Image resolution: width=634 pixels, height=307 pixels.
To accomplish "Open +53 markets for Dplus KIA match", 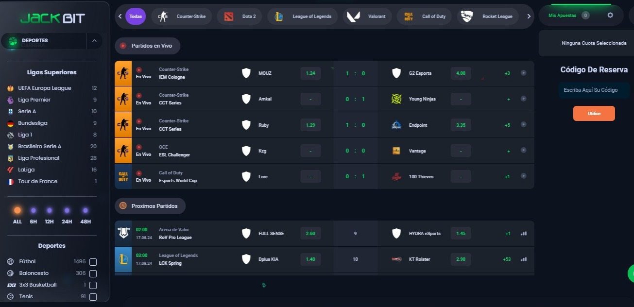I will 507,259.
